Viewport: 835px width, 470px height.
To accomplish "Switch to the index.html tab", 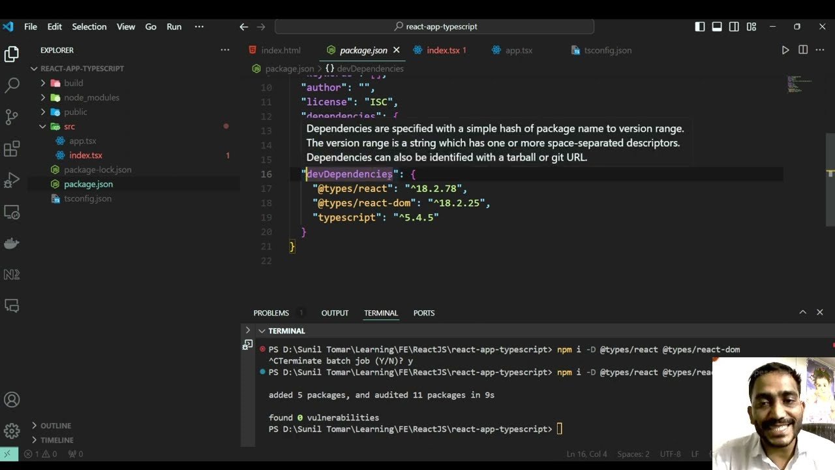I will [x=275, y=50].
